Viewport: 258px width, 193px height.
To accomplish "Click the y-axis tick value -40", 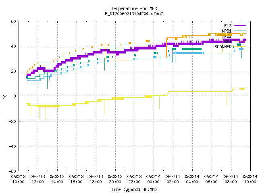I will [12, 146].
